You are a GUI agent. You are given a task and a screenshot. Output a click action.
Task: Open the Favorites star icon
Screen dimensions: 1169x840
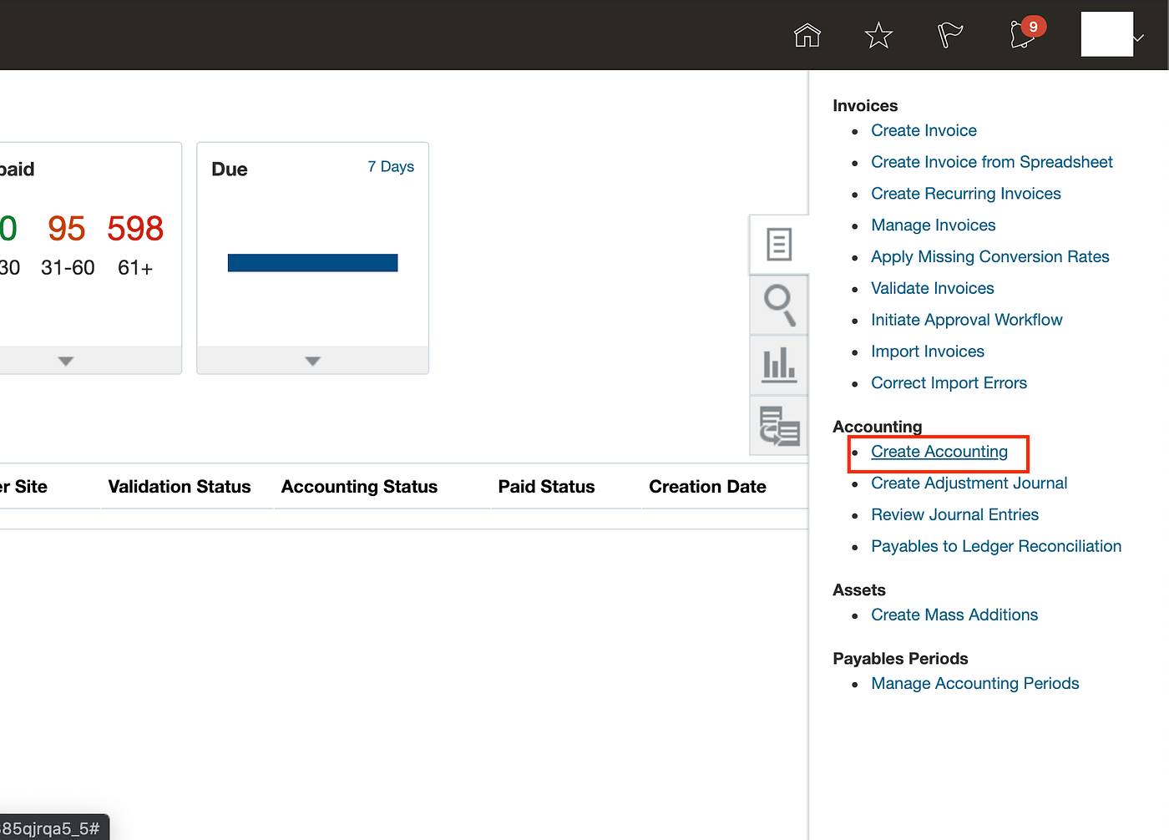[878, 35]
